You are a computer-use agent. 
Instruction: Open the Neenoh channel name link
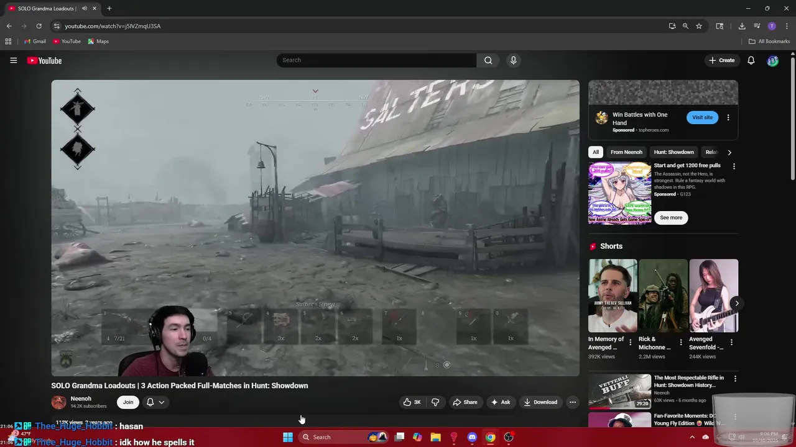click(x=81, y=399)
